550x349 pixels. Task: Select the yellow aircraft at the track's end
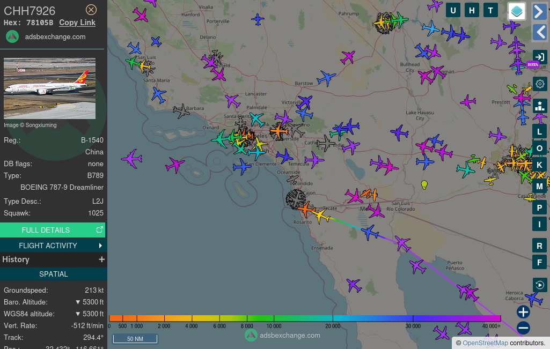coord(321,215)
